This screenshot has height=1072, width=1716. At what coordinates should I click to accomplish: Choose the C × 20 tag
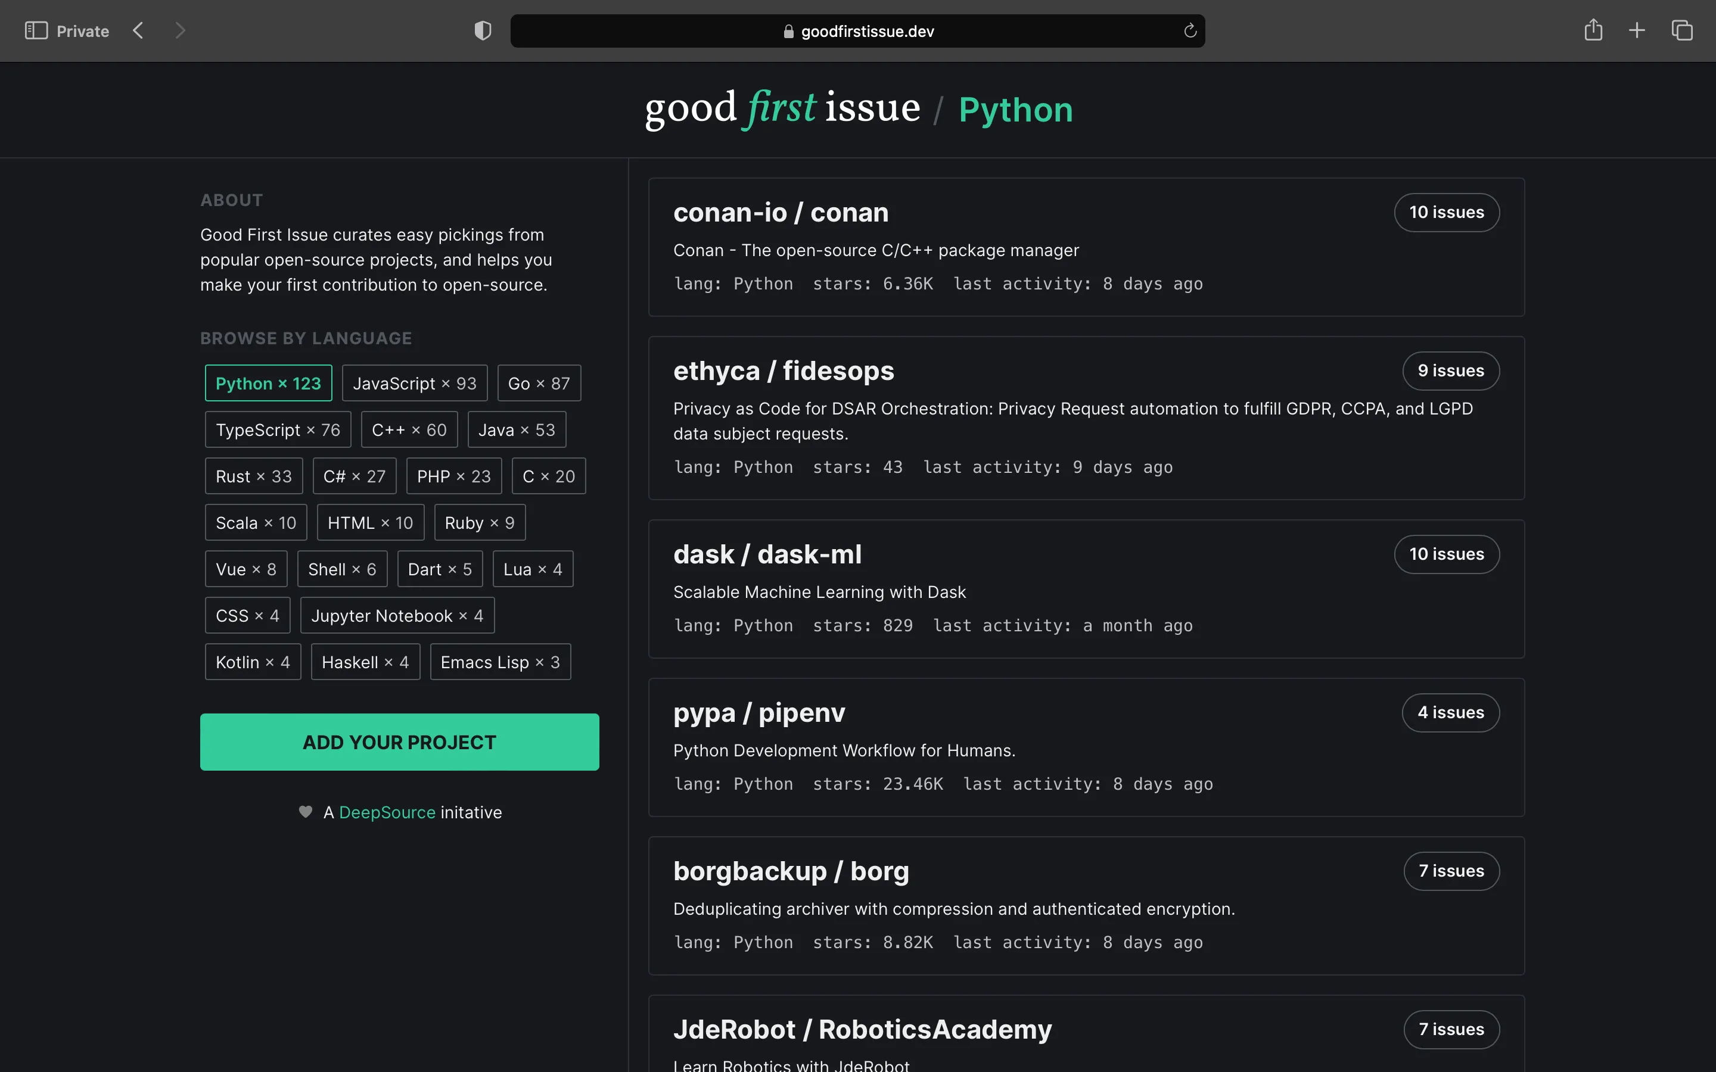(x=549, y=476)
